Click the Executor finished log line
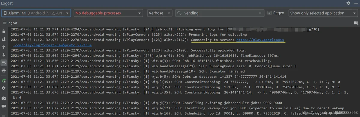 128,71
